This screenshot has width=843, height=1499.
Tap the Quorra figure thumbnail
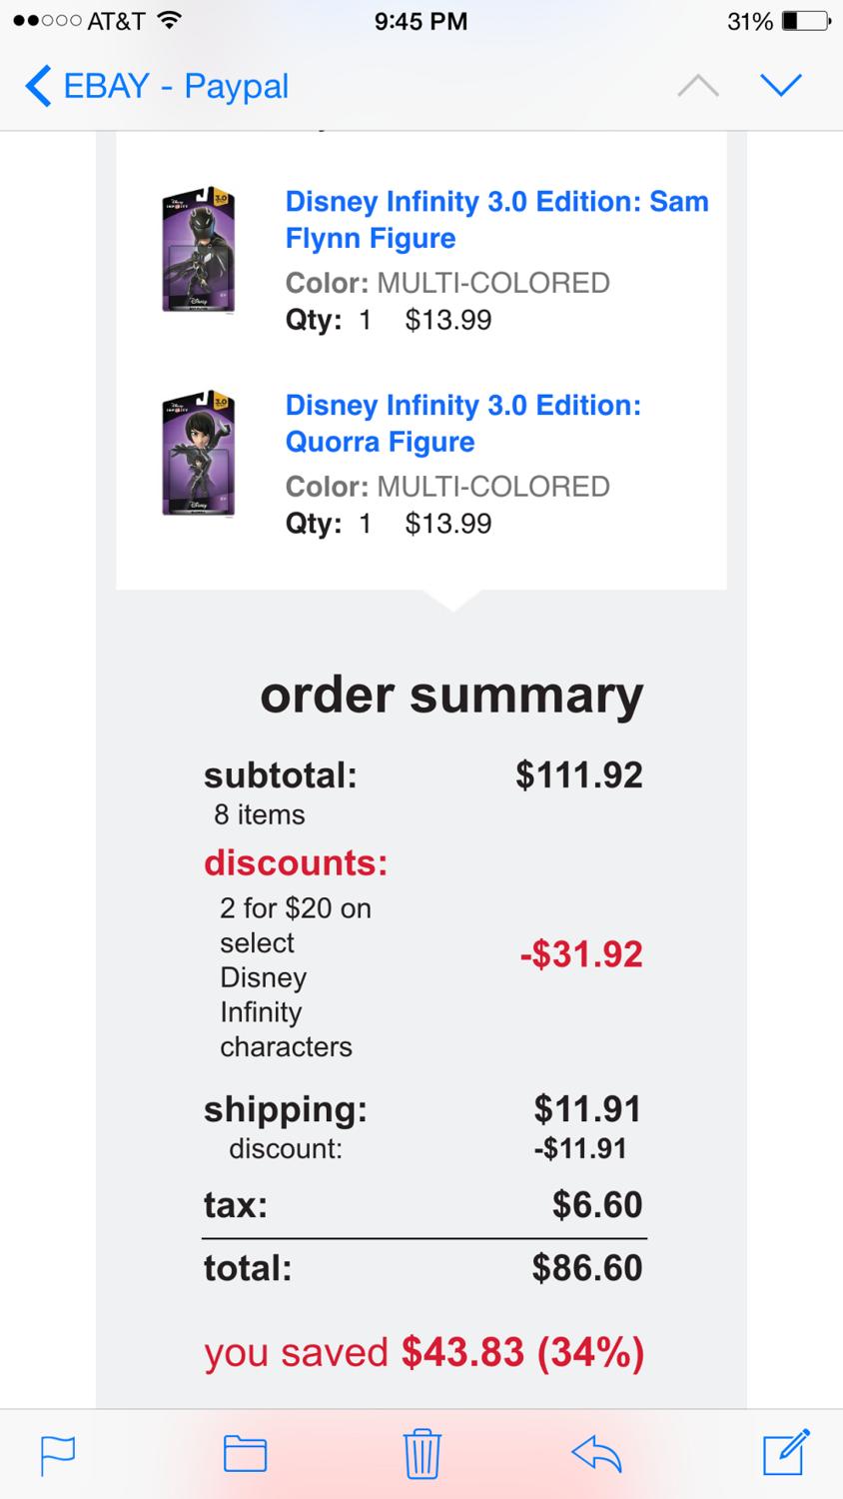click(199, 454)
